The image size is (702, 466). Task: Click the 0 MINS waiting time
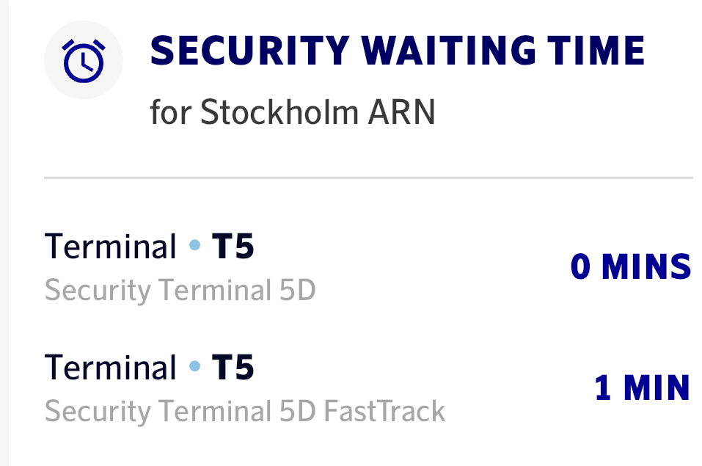click(631, 267)
